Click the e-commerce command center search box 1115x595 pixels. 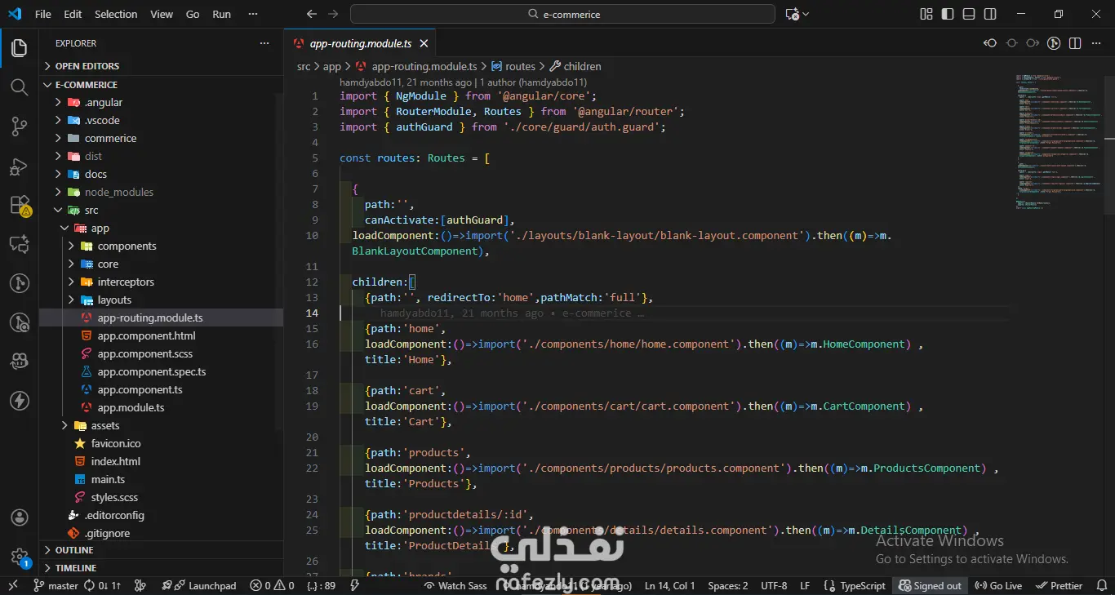562,14
